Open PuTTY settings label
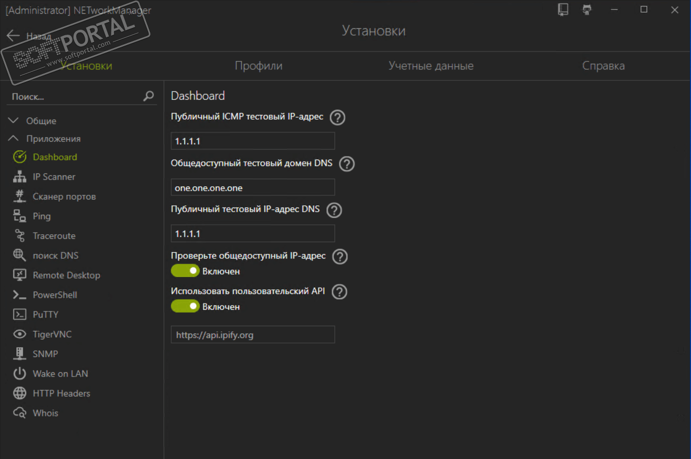The width and height of the screenshot is (691, 459). pyautogui.click(x=45, y=315)
